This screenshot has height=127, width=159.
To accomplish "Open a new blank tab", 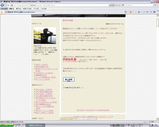I will (43, 12).
